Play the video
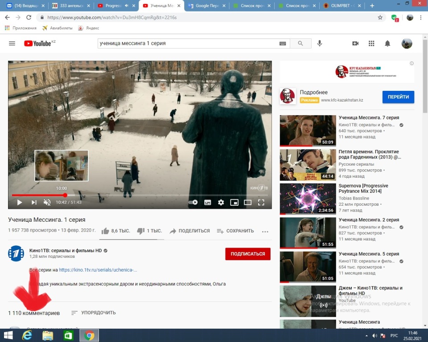 [20, 202]
